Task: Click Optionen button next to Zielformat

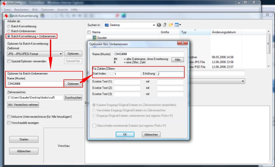Action: [x=73, y=54]
